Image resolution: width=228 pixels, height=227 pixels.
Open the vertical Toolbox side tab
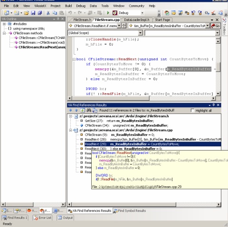click(x=224, y=27)
